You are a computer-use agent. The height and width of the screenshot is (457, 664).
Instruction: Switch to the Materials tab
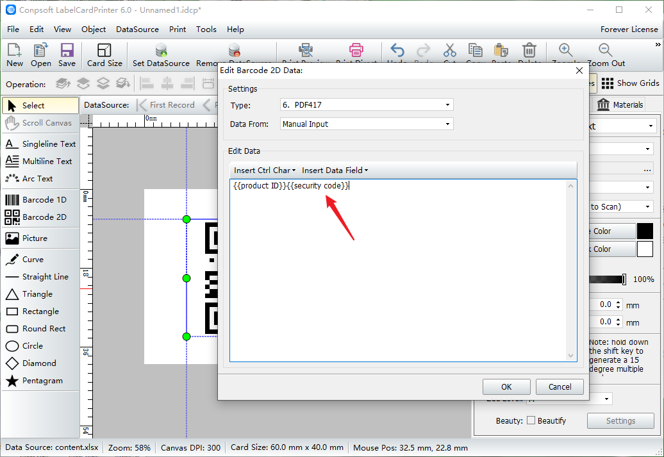[620, 104]
